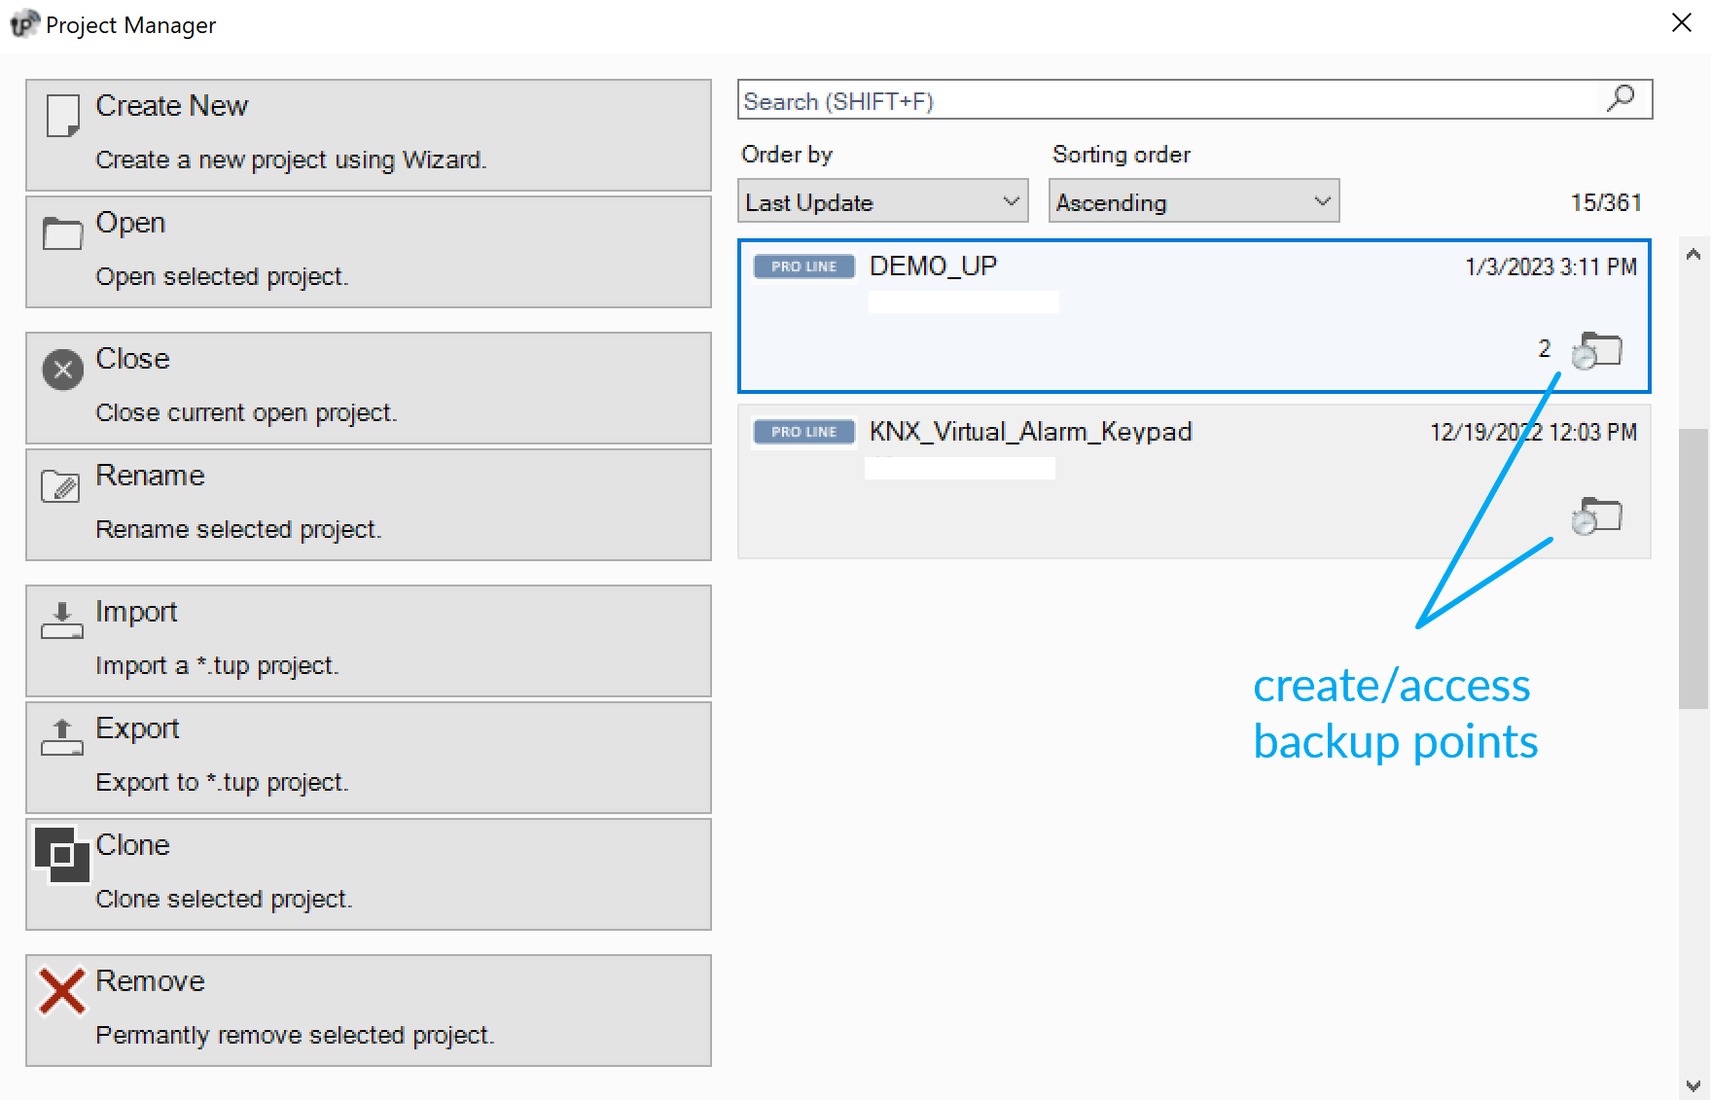Screen dimensions: 1711x1100
Task: Open the Sorting order Ascending dropdown
Action: (1194, 201)
